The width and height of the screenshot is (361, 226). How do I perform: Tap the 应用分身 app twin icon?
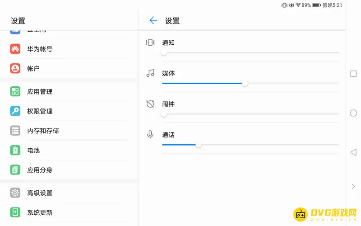[x=15, y=170]
